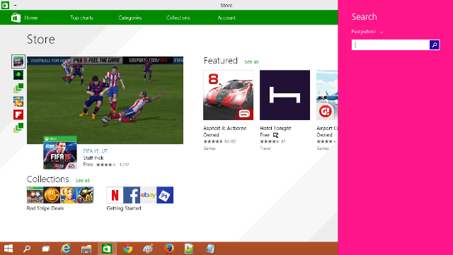Go to the Home tab
The height and width of the screenshot is (255, 453).
coord(31,18)
